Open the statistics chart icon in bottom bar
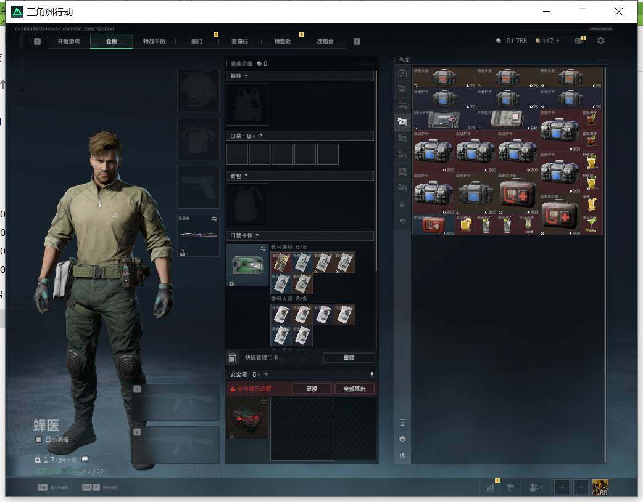 point(489,487)
